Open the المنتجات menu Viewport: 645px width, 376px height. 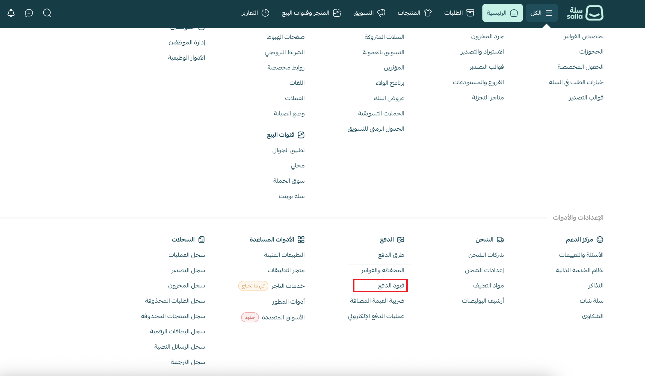coord(414,13)
